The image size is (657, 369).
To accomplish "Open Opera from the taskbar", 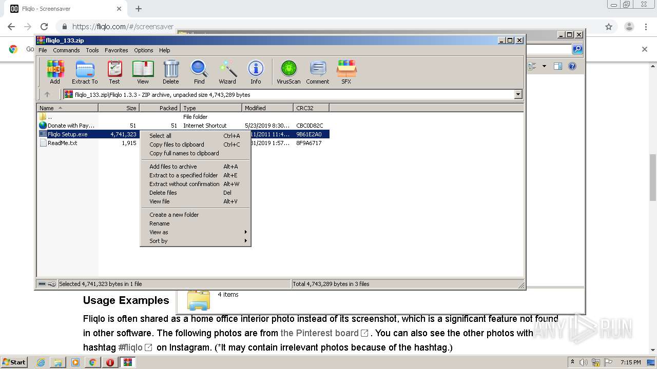I will [x=110, y=362].
